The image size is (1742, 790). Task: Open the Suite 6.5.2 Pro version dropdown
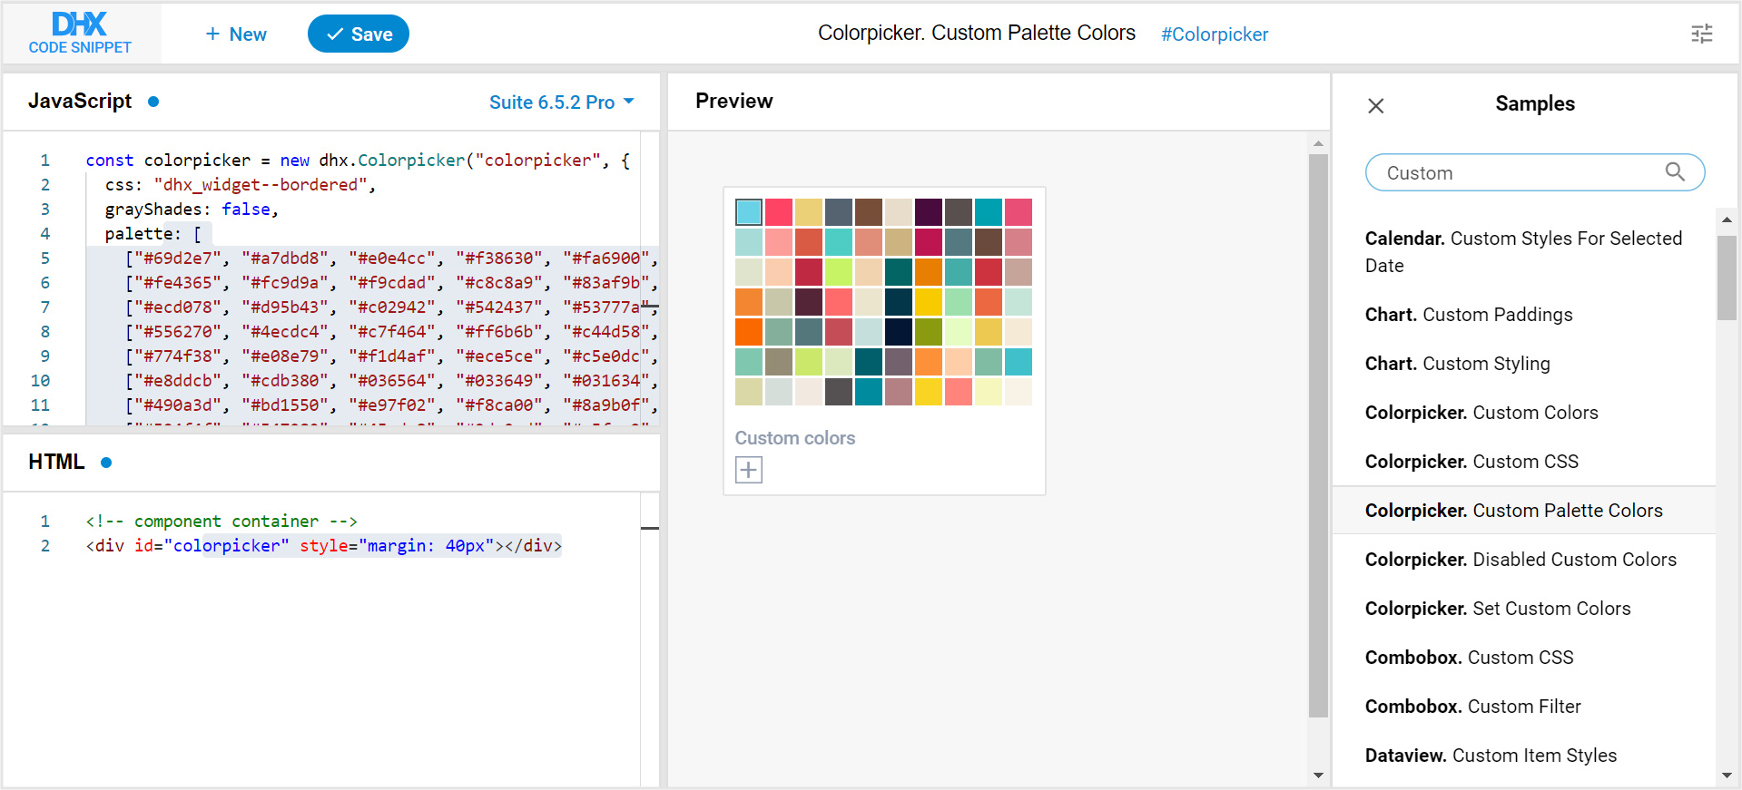tap(562, 102)
